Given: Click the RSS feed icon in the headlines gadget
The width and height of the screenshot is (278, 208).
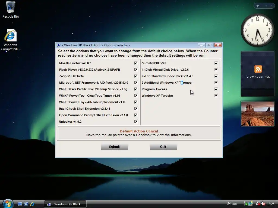Looking at the screenshot, I should 258,69.
